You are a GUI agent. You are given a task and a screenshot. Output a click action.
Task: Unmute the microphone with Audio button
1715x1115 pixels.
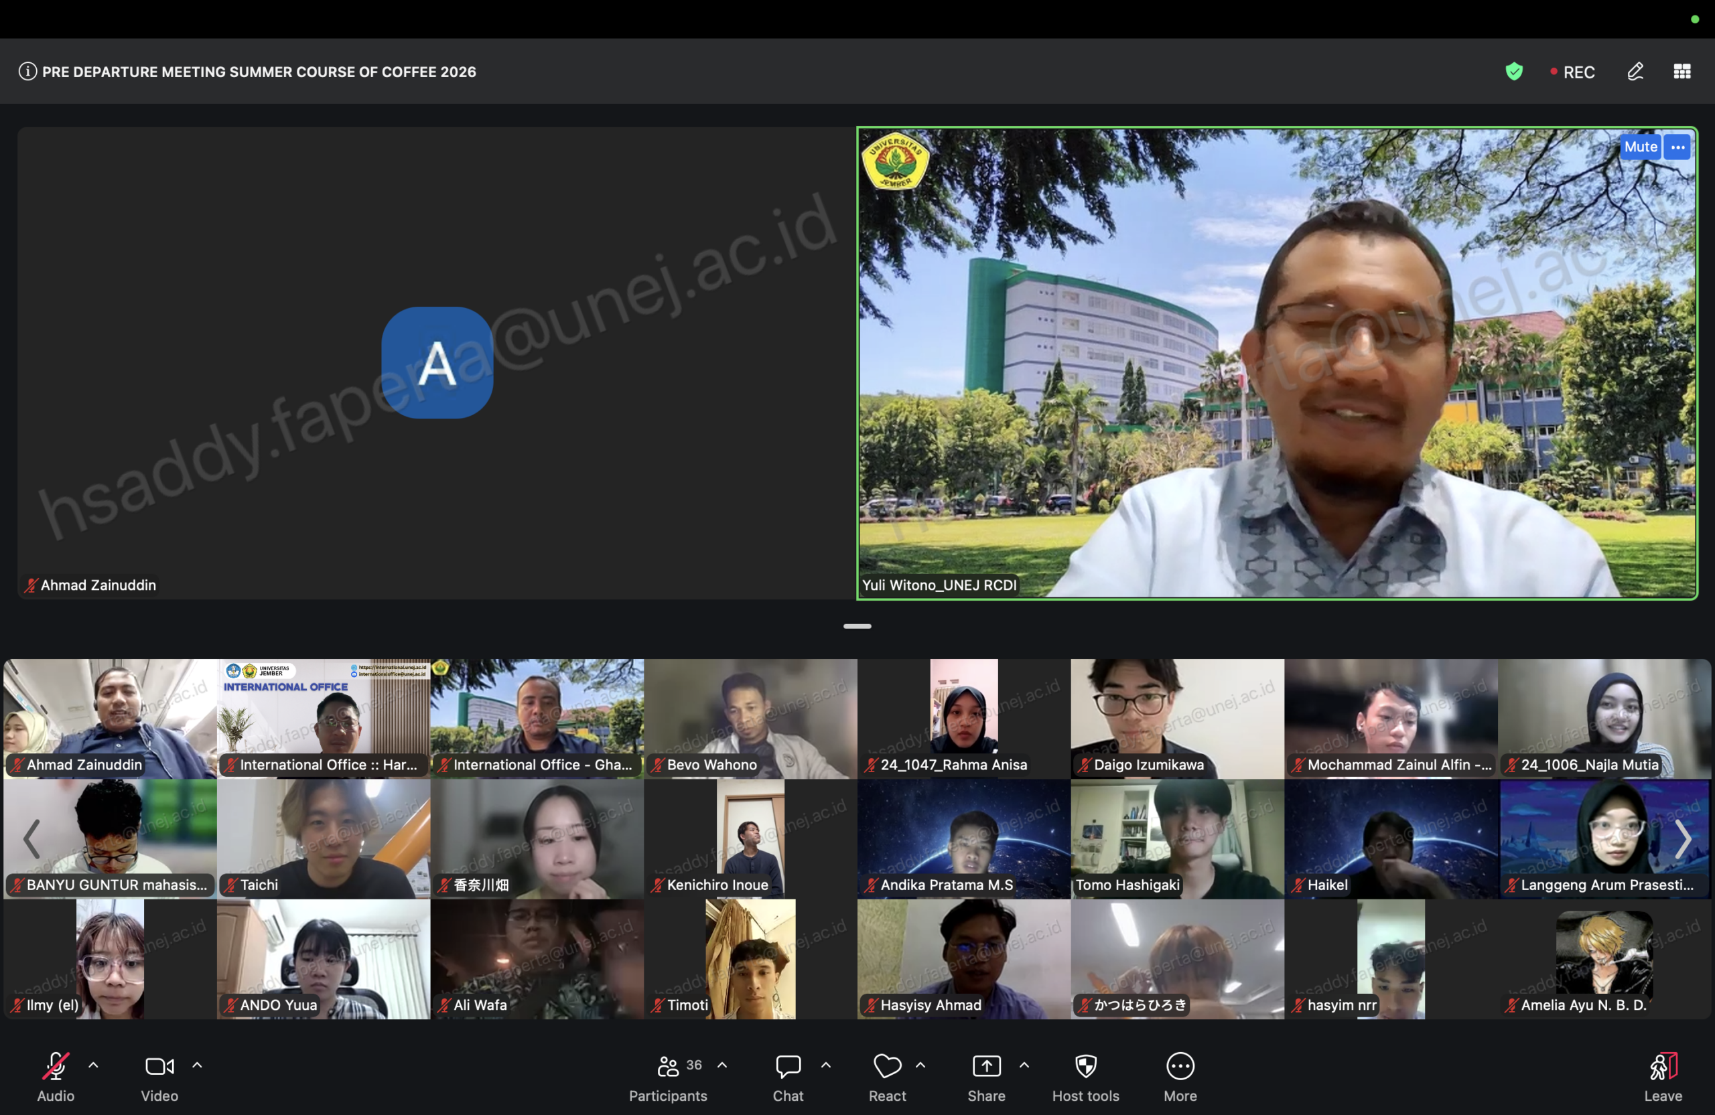[56, 1077]
